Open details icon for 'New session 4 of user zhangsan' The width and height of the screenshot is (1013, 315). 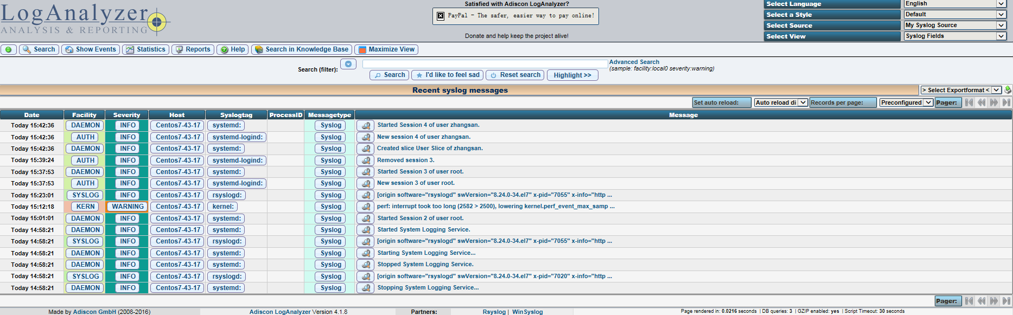(x=366, y=137)
